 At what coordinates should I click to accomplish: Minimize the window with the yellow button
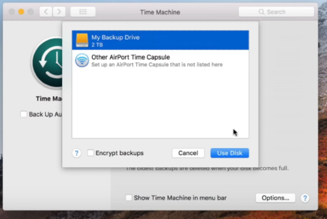pos(21,11)
